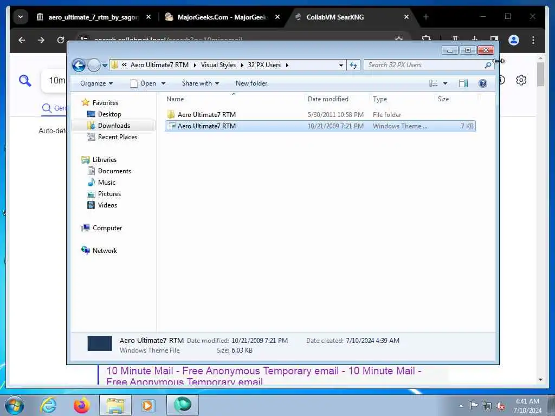The width and height of the screenshot is (555, 416).
Task: Launch Firefox from the taskbar
Action: point(81,405)
